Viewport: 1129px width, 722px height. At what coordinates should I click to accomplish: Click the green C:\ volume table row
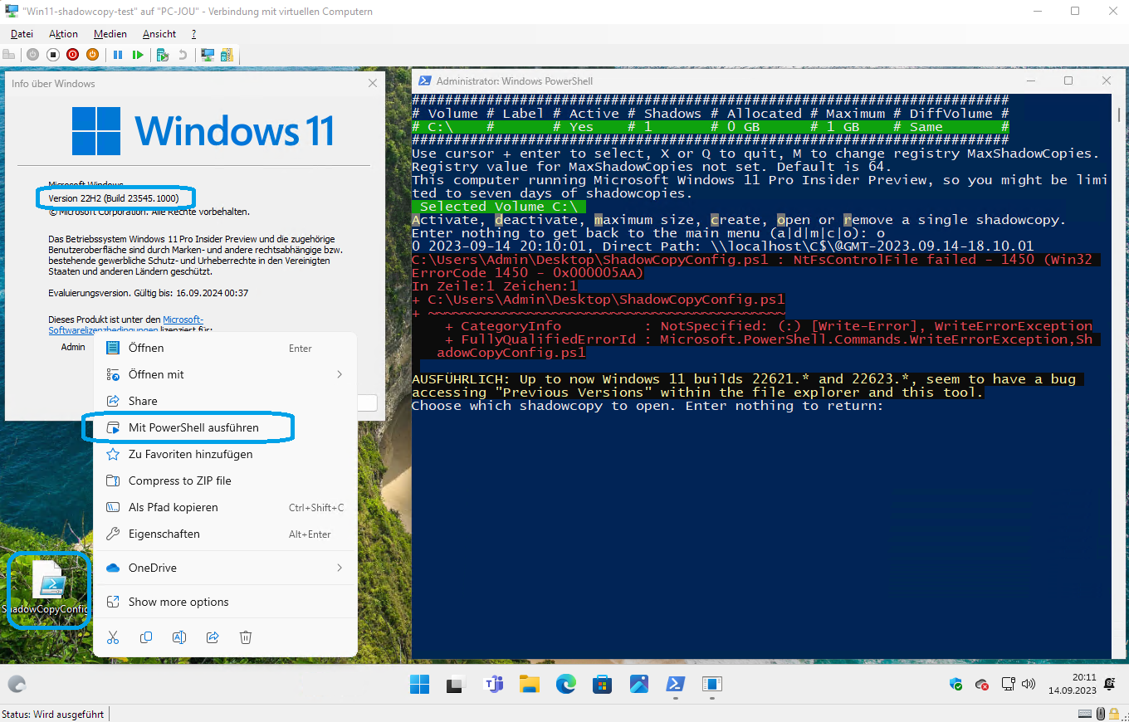coord(711,127)
